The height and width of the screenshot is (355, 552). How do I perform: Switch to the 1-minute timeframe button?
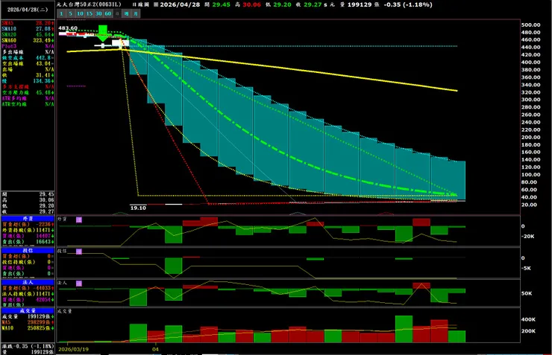point(61,13)
